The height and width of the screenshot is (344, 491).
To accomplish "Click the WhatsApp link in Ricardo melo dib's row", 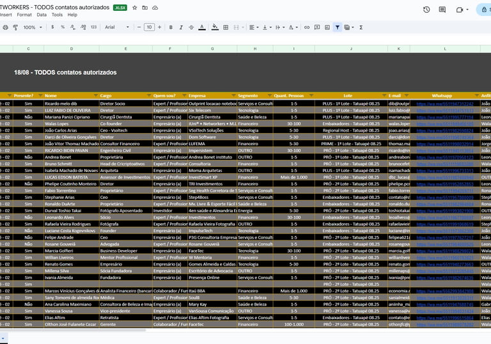I will [x=445, y=104].
